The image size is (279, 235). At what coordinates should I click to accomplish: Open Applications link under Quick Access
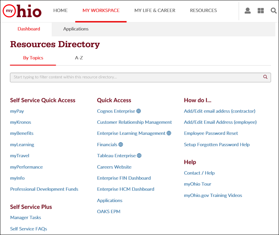pos(110,200)
